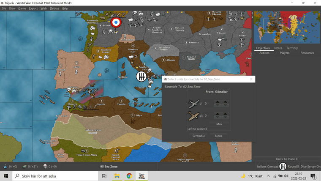The width and height of the screenshot is (321, 181).
Task: Click the Italians fasces icon in status bar
Action: pos(283,167)
